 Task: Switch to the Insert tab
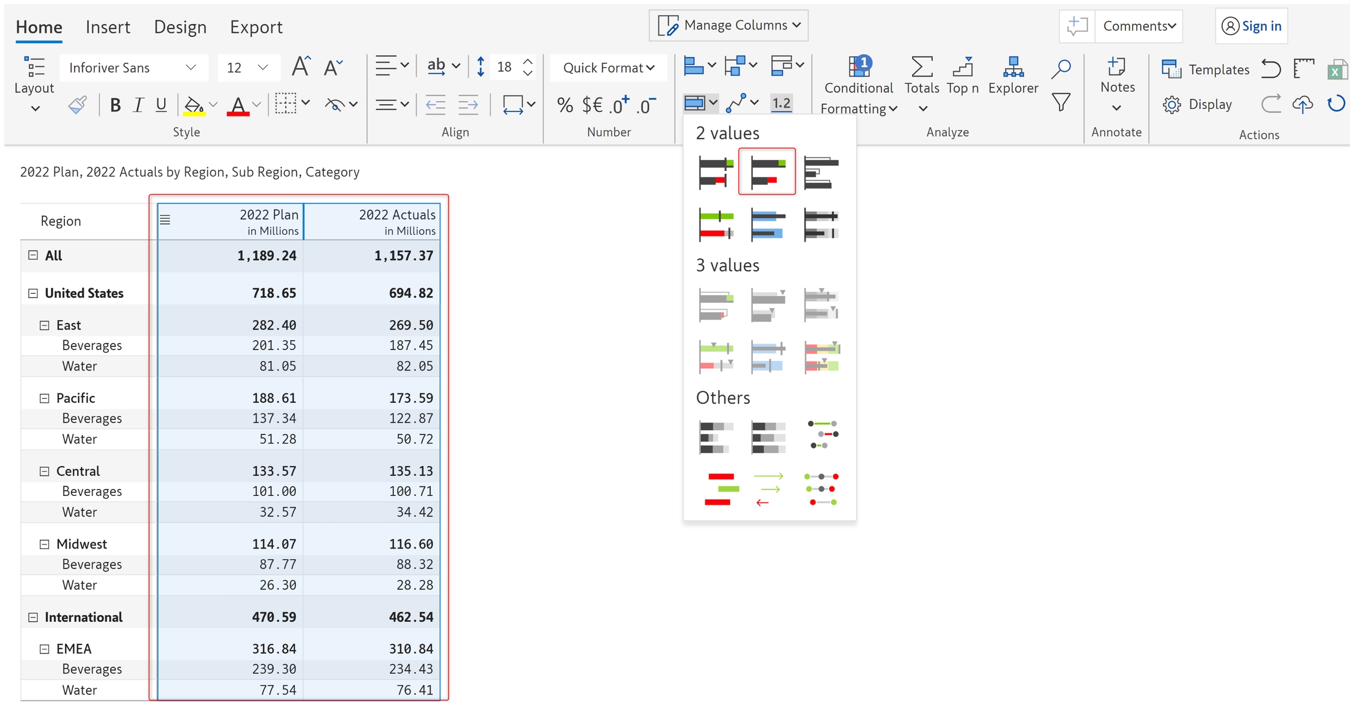108,27
